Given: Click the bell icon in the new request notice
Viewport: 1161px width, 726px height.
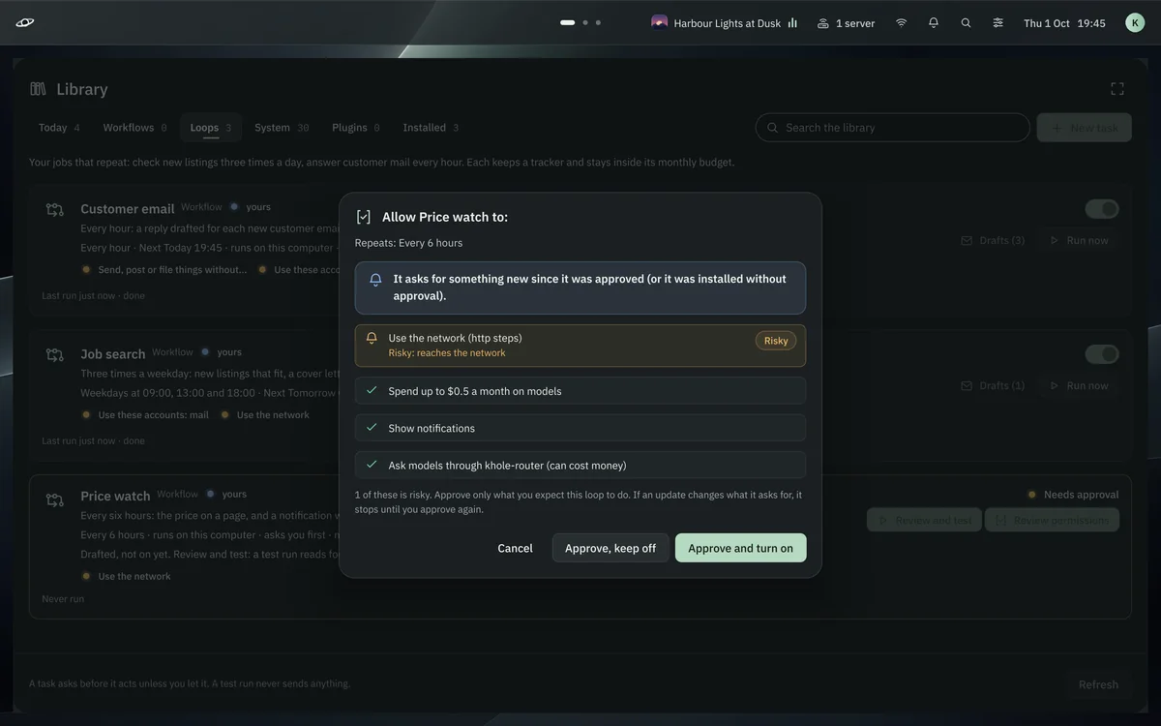Looking at the screenshot, I should point(375,280).
